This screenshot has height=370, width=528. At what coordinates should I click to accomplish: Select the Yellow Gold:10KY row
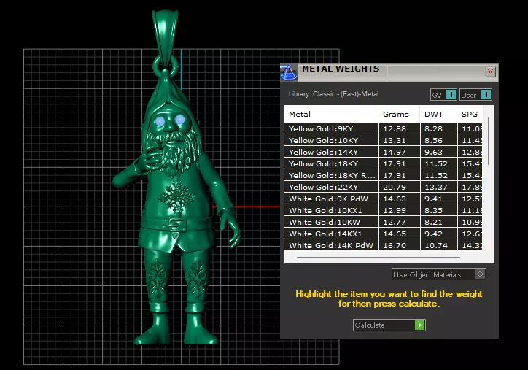click(x=383, y=141)
